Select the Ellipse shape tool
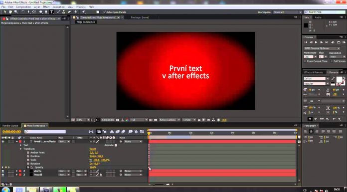 pyautogui.click(x=41, y=12)
